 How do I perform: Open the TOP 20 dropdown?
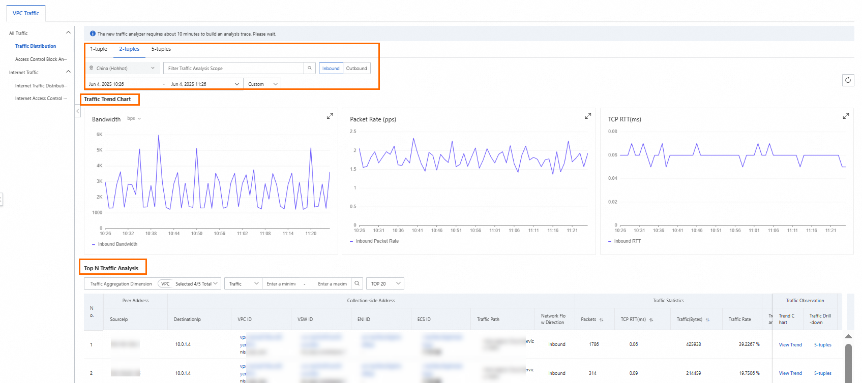[x=385, y=283]
